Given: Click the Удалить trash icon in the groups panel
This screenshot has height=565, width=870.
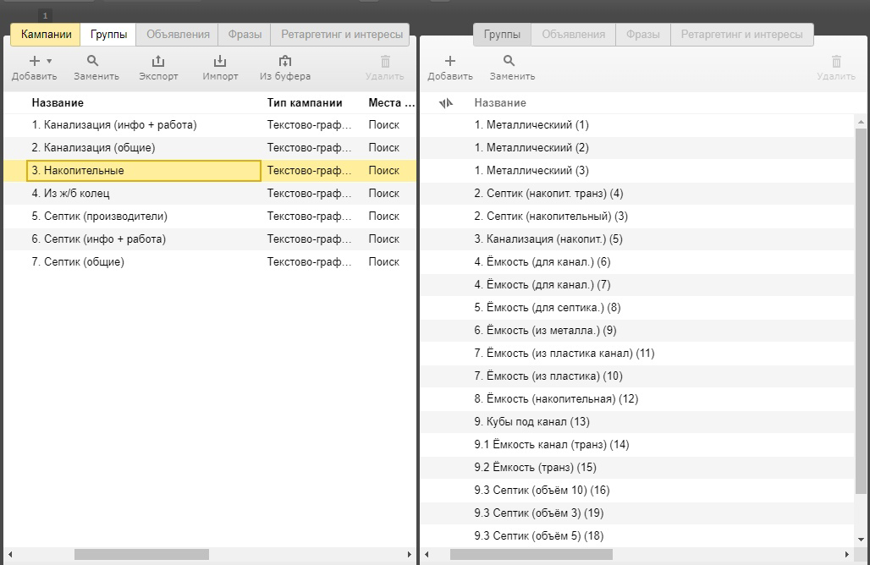Looking at the screenshot, I should point(836,61).
